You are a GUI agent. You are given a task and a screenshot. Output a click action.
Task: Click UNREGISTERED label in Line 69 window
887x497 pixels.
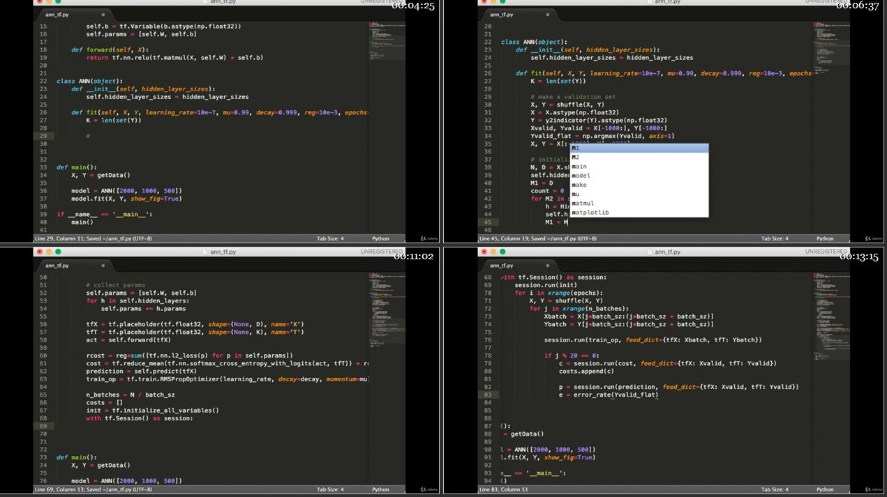(381, 252)
